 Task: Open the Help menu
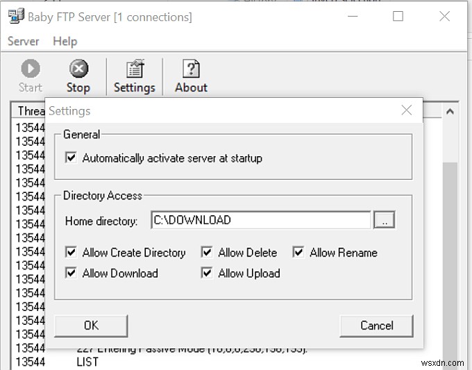(65, 42)
